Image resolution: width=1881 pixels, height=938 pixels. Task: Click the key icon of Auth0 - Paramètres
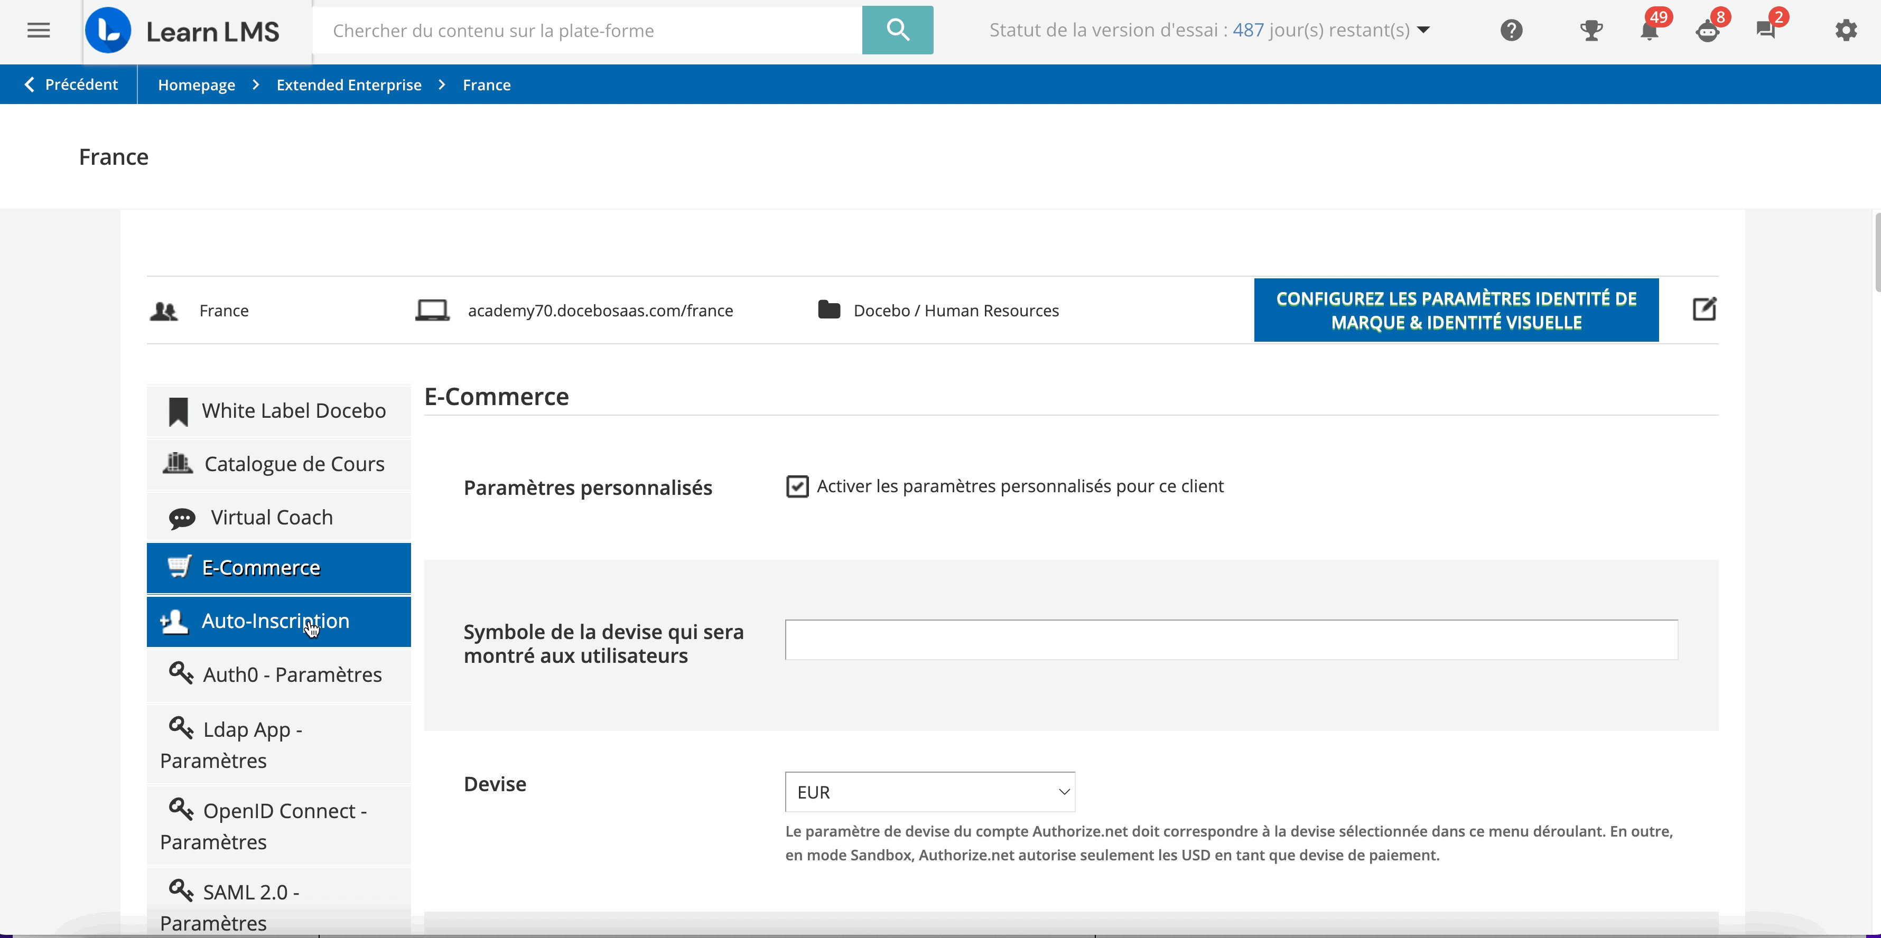[x=181, y=672]
